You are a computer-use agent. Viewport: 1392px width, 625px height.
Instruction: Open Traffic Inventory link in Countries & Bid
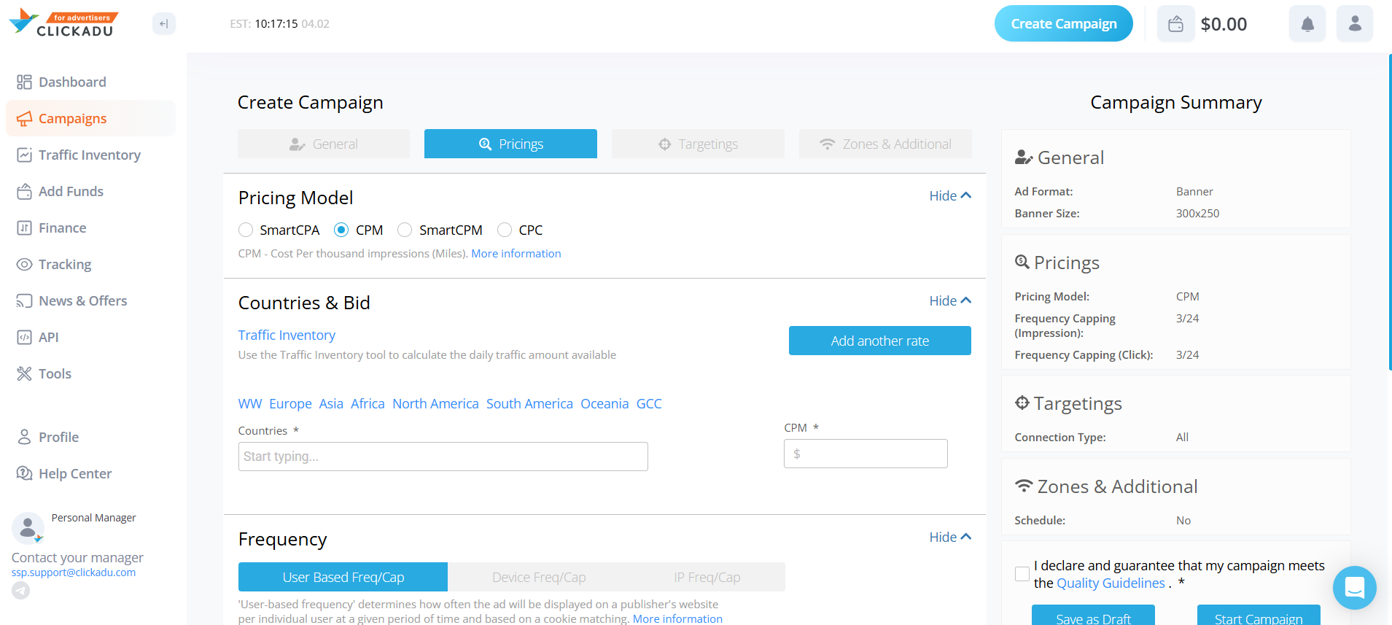(x=287, y=335)
